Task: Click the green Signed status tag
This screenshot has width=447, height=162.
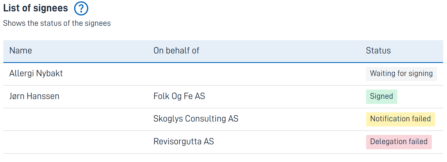Action: [382, 97]
